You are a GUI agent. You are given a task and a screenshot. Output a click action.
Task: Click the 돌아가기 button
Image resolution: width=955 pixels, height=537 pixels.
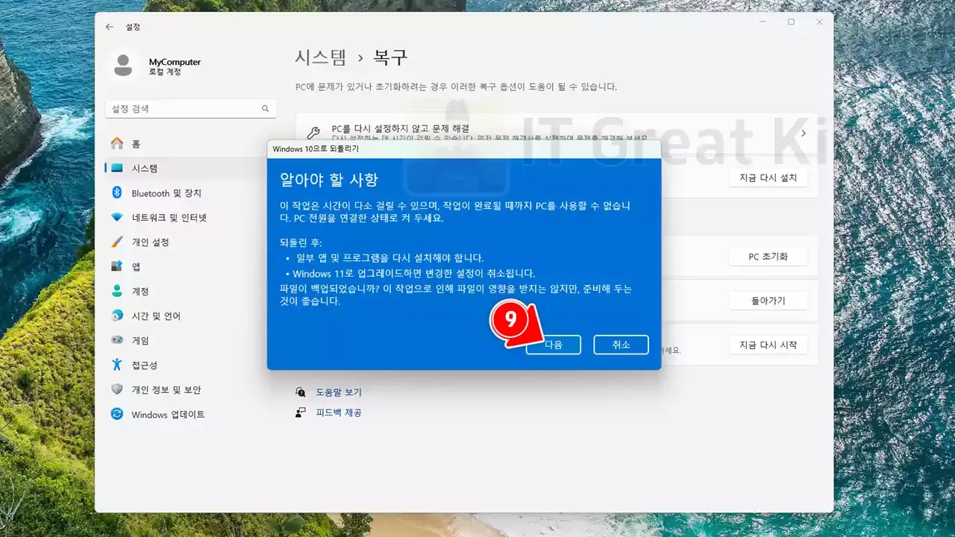click(x=768, y=301)
